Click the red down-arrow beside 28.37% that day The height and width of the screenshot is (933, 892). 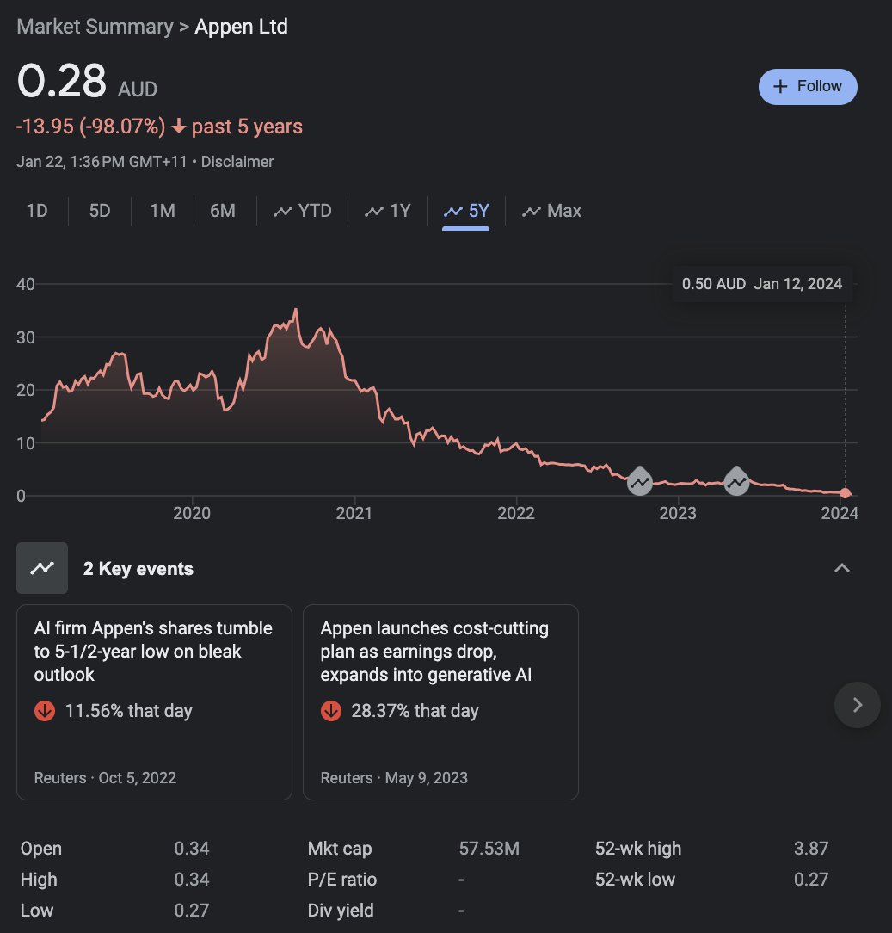tap(331, 711)
